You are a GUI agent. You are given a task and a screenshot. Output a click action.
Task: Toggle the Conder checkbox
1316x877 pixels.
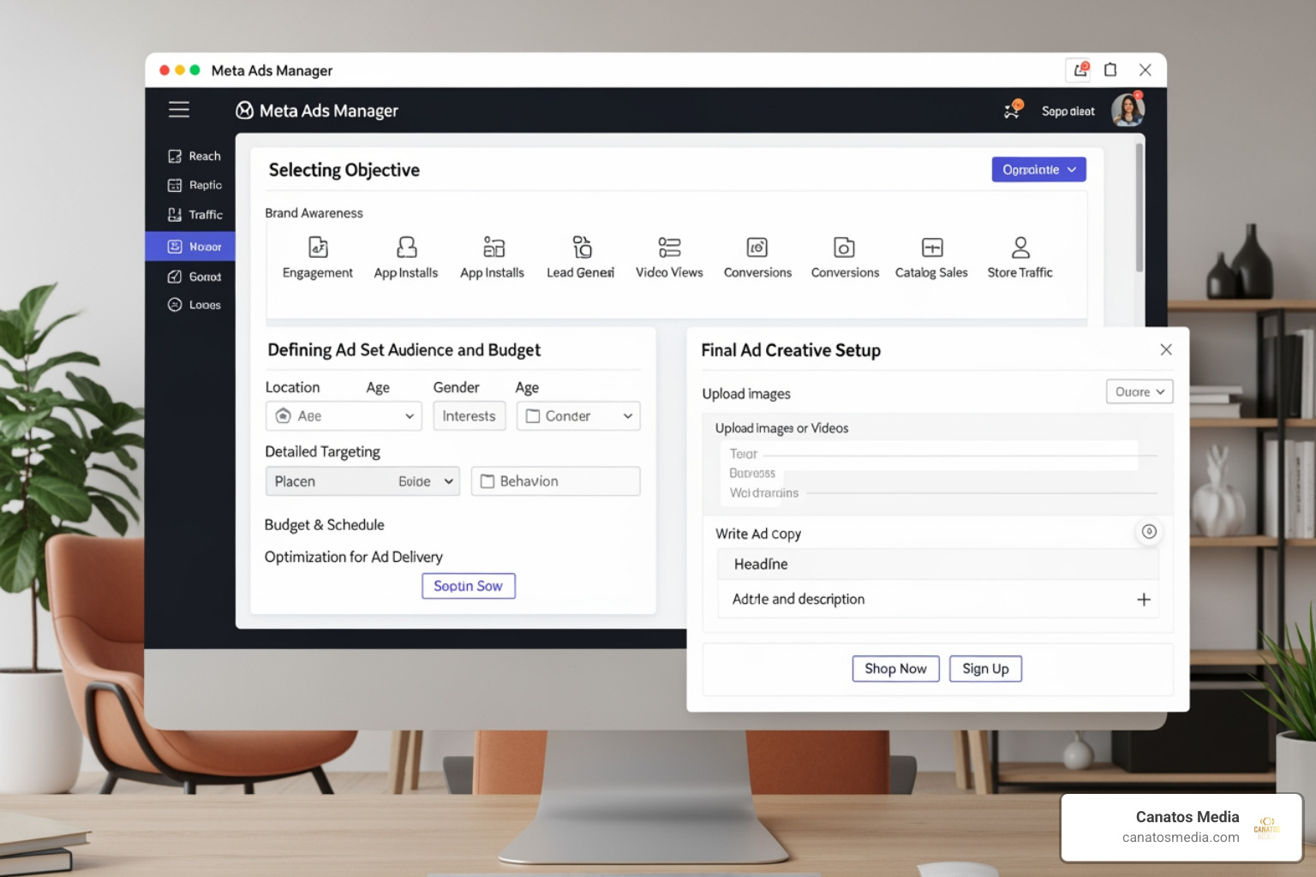tap(533, 416)
